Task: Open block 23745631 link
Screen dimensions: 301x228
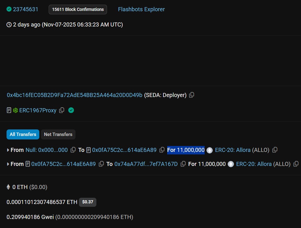Action: coord(26,9)
